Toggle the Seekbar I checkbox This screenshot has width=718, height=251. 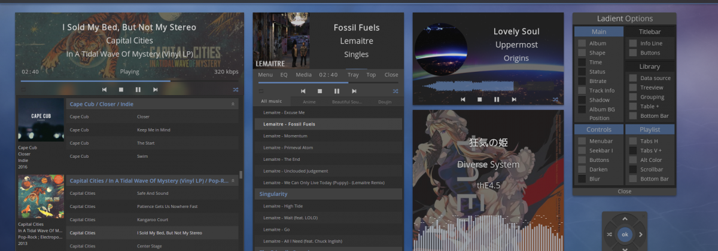click(x=582, y=151)
